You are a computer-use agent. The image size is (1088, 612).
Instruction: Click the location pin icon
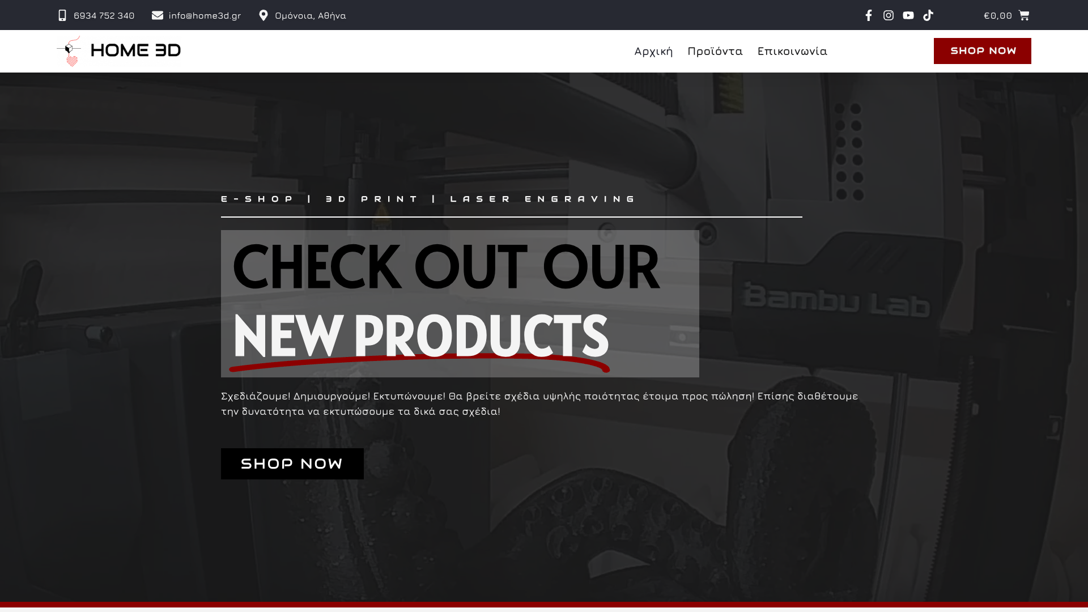click(x=263, y=15)
